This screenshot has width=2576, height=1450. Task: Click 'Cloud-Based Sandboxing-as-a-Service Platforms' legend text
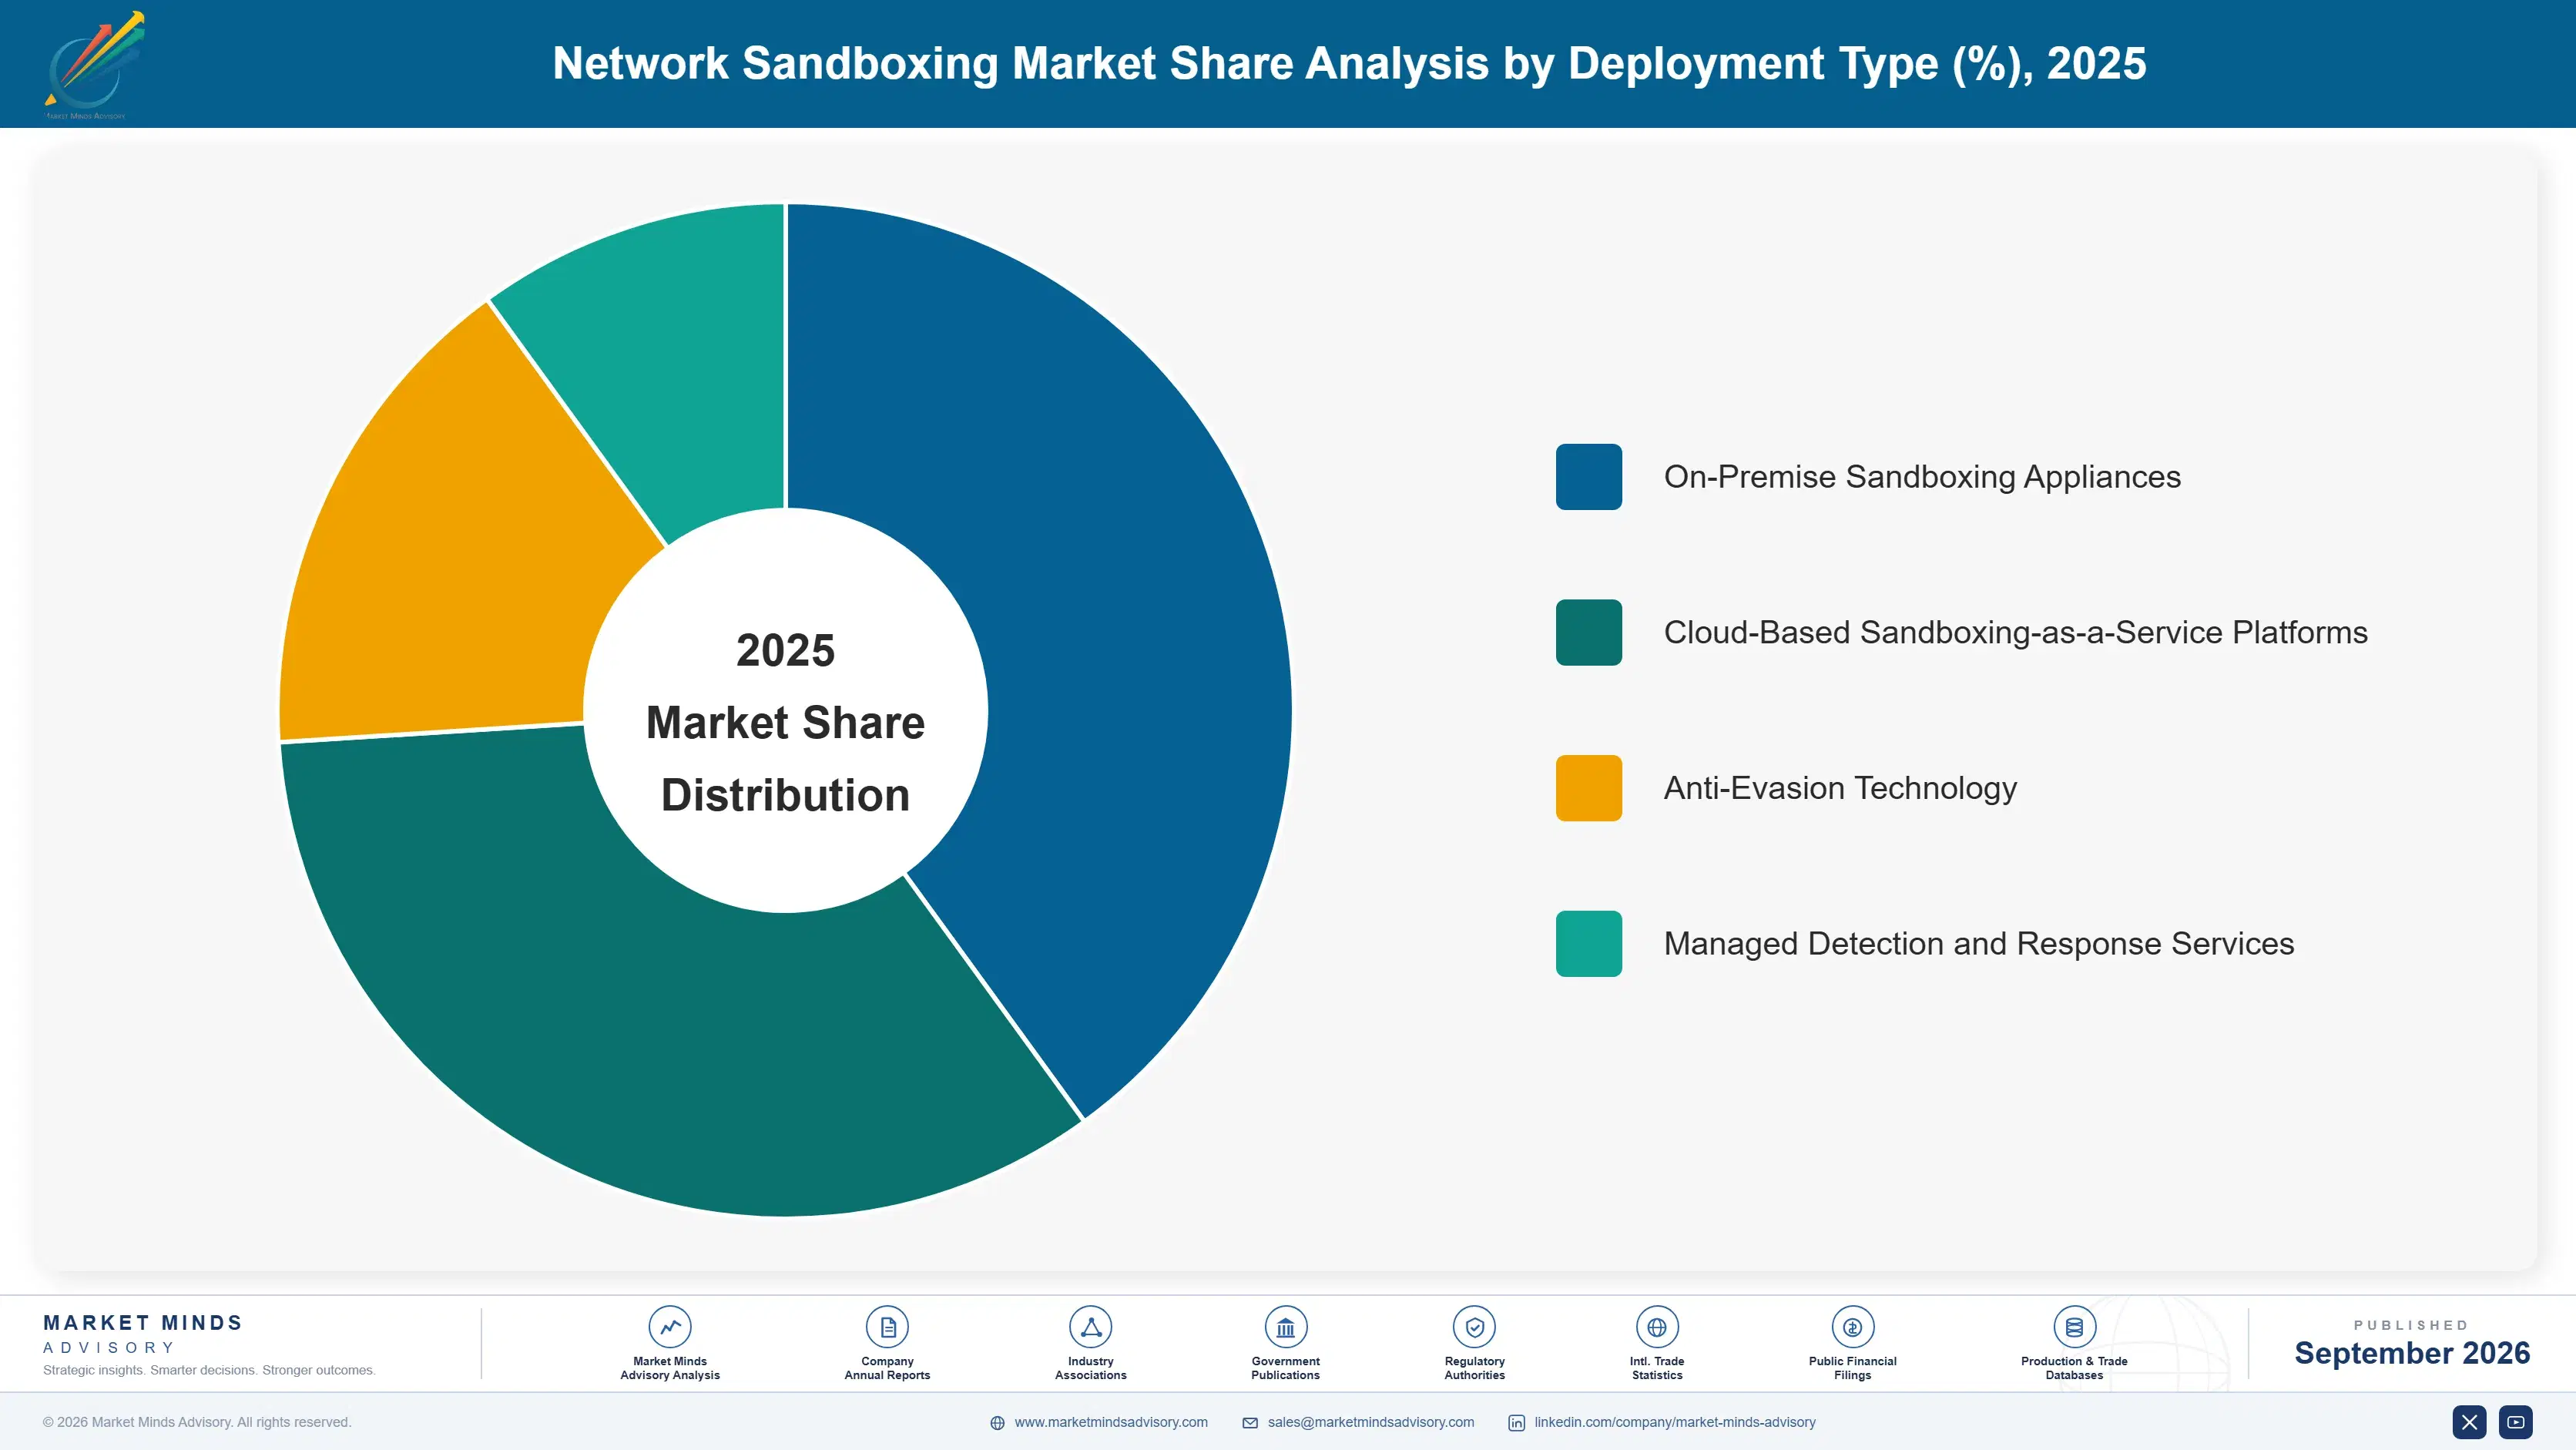(2015, 632)
